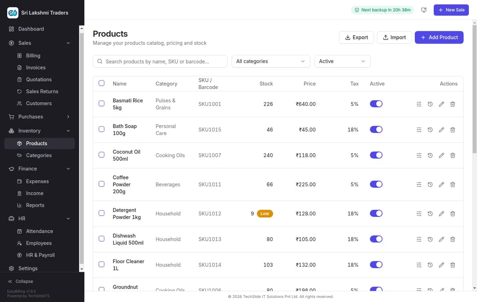Check the Basmati Rice 5kg row checkbox

click(x=102, y=103)
